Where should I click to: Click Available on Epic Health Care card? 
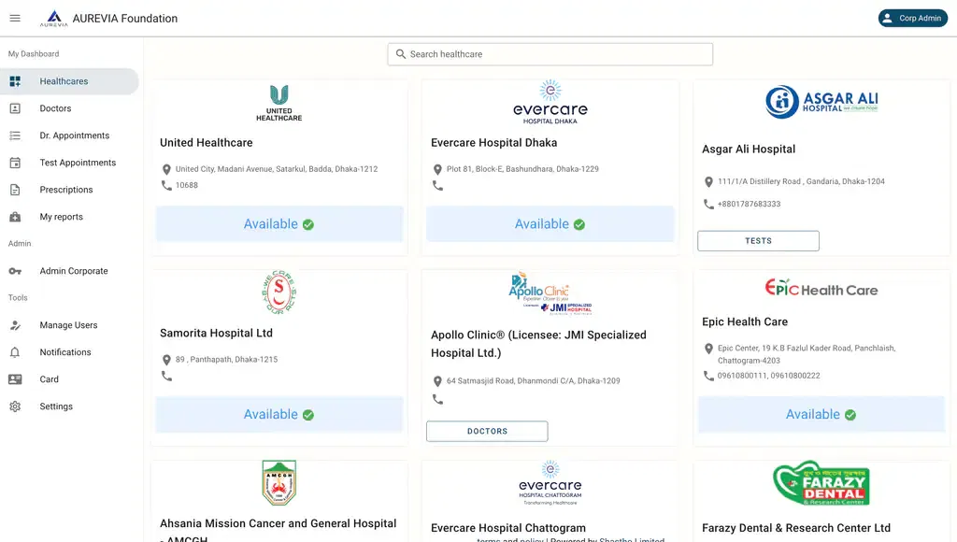pos(821,414)
